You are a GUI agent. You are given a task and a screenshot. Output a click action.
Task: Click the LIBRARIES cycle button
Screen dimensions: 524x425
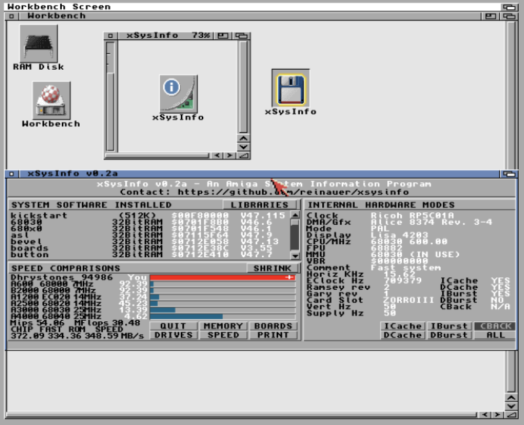[260, 205]
